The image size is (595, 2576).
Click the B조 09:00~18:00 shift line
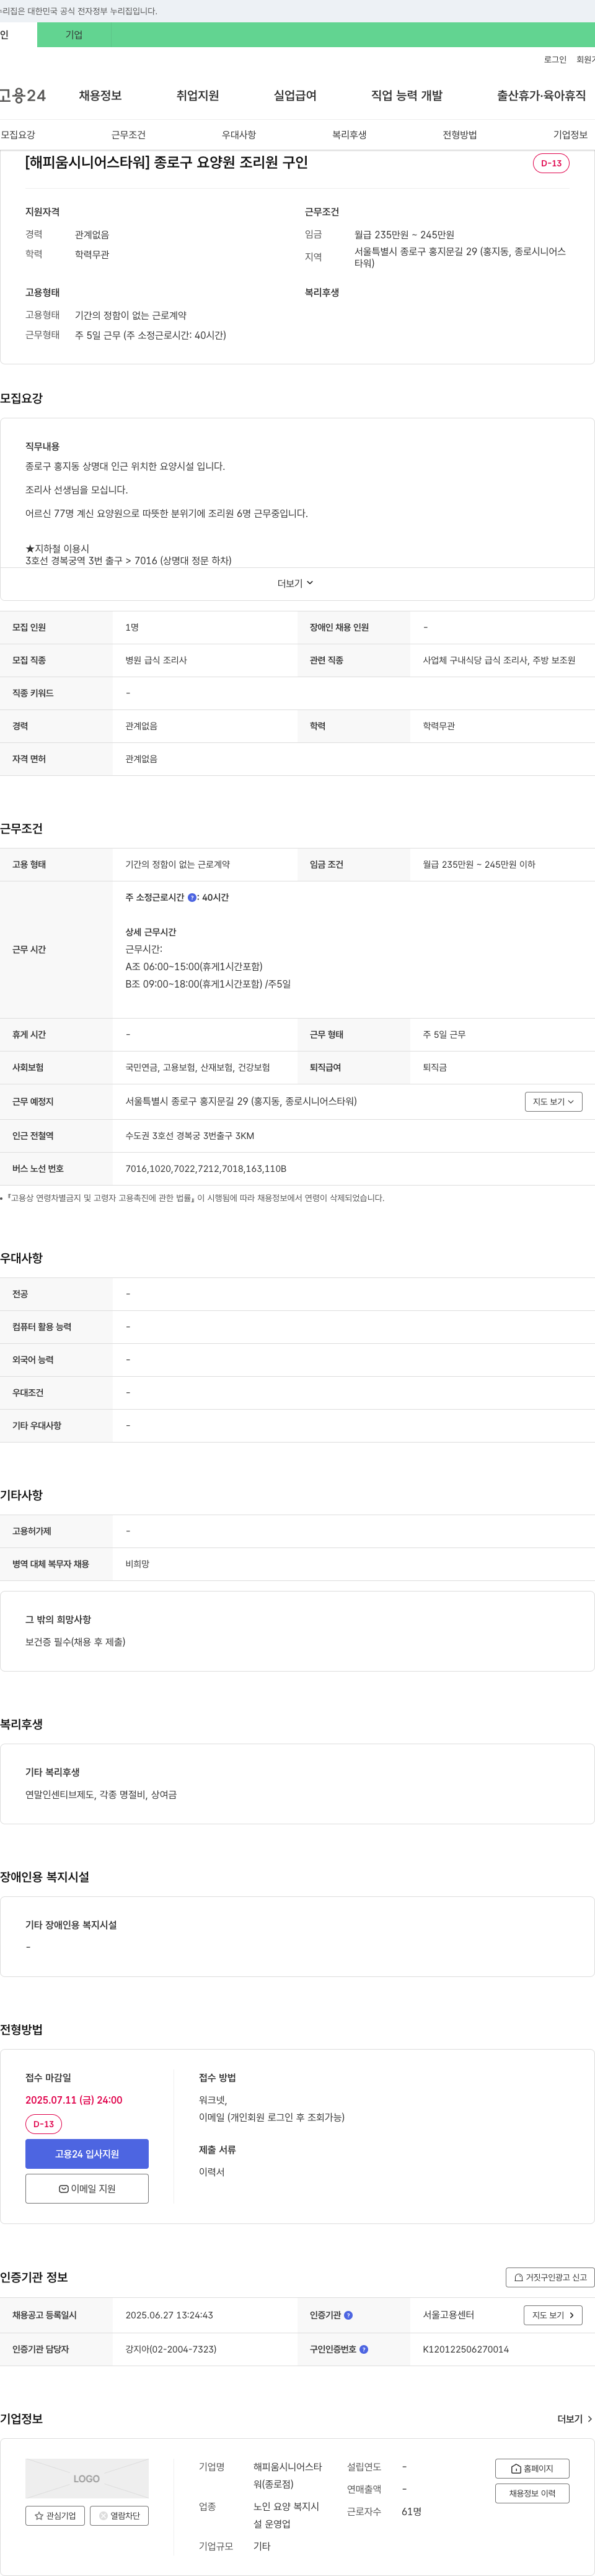(208, 984)
